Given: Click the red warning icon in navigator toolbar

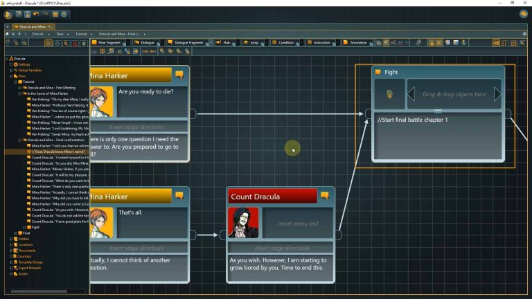Looking at the screenshot, I should point(75,43).
